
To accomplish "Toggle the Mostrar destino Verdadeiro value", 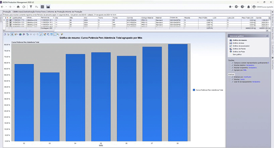I will tap(250, 65).
